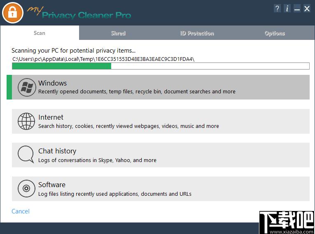Viewport: 315px width, 234px height.
Task: Click the orange padlock app logo
Action: 13,13
